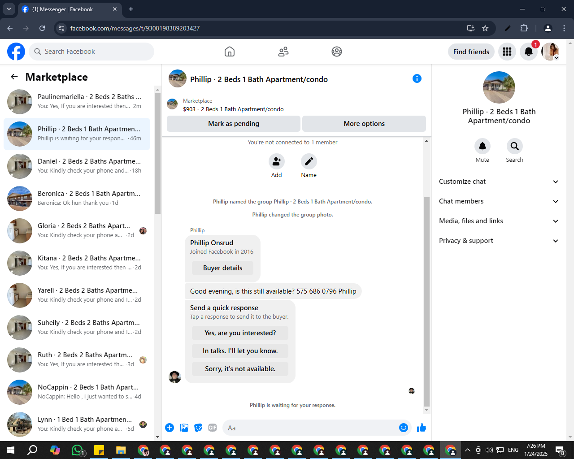Open Beronica 2 Beds 1 Bath chat
This screenshot has height=459, width=574.
(x=77, y=199)
